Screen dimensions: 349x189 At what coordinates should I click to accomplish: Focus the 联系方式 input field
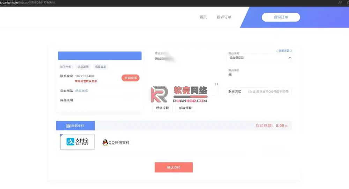pyautogui.click(x=269, y=92)
